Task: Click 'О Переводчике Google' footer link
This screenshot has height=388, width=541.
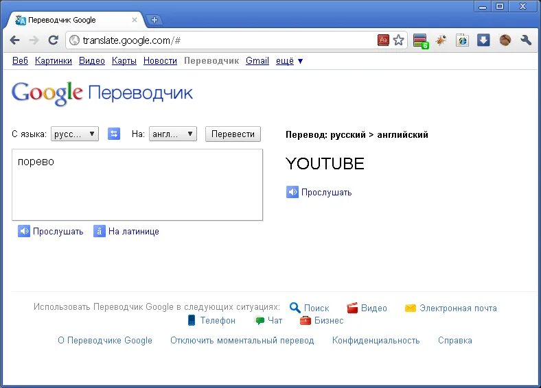Action: [105, 341]
